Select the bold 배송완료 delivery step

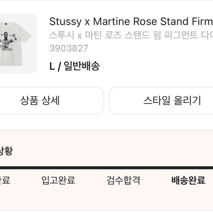[x=188, y=180]
